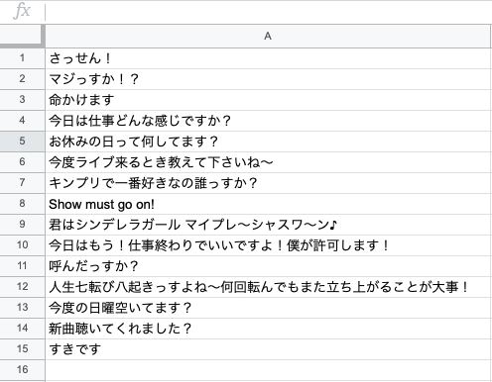The width and height of the screenshot is (492, 382).
Task: Click the fx formula icon
Action: (x=22, y=11)
